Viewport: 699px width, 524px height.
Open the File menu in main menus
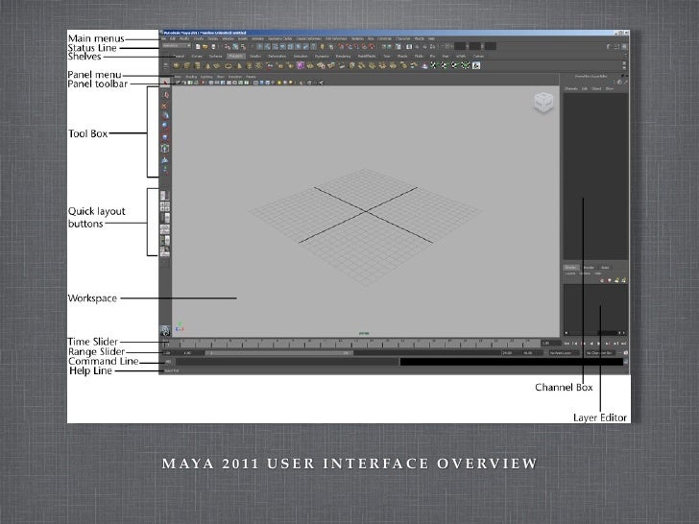pyautogui.click(x=165, y=38)
